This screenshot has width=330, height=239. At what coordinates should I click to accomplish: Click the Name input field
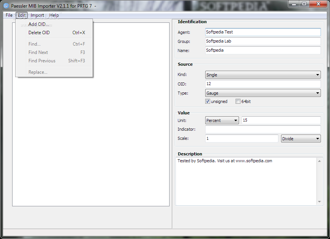click(263, 50)
